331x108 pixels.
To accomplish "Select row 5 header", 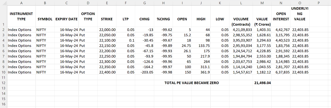I will [x=4, y=46].
